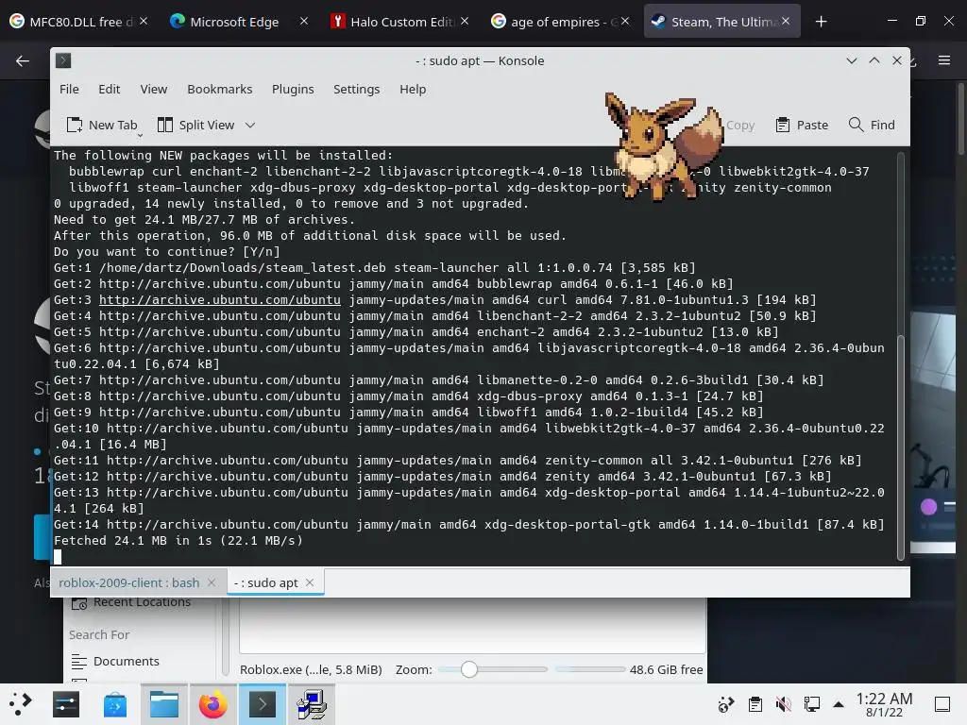Click the clipboard tray icon
This screenshot has width=967, height=725.
[x=755, y=704]
